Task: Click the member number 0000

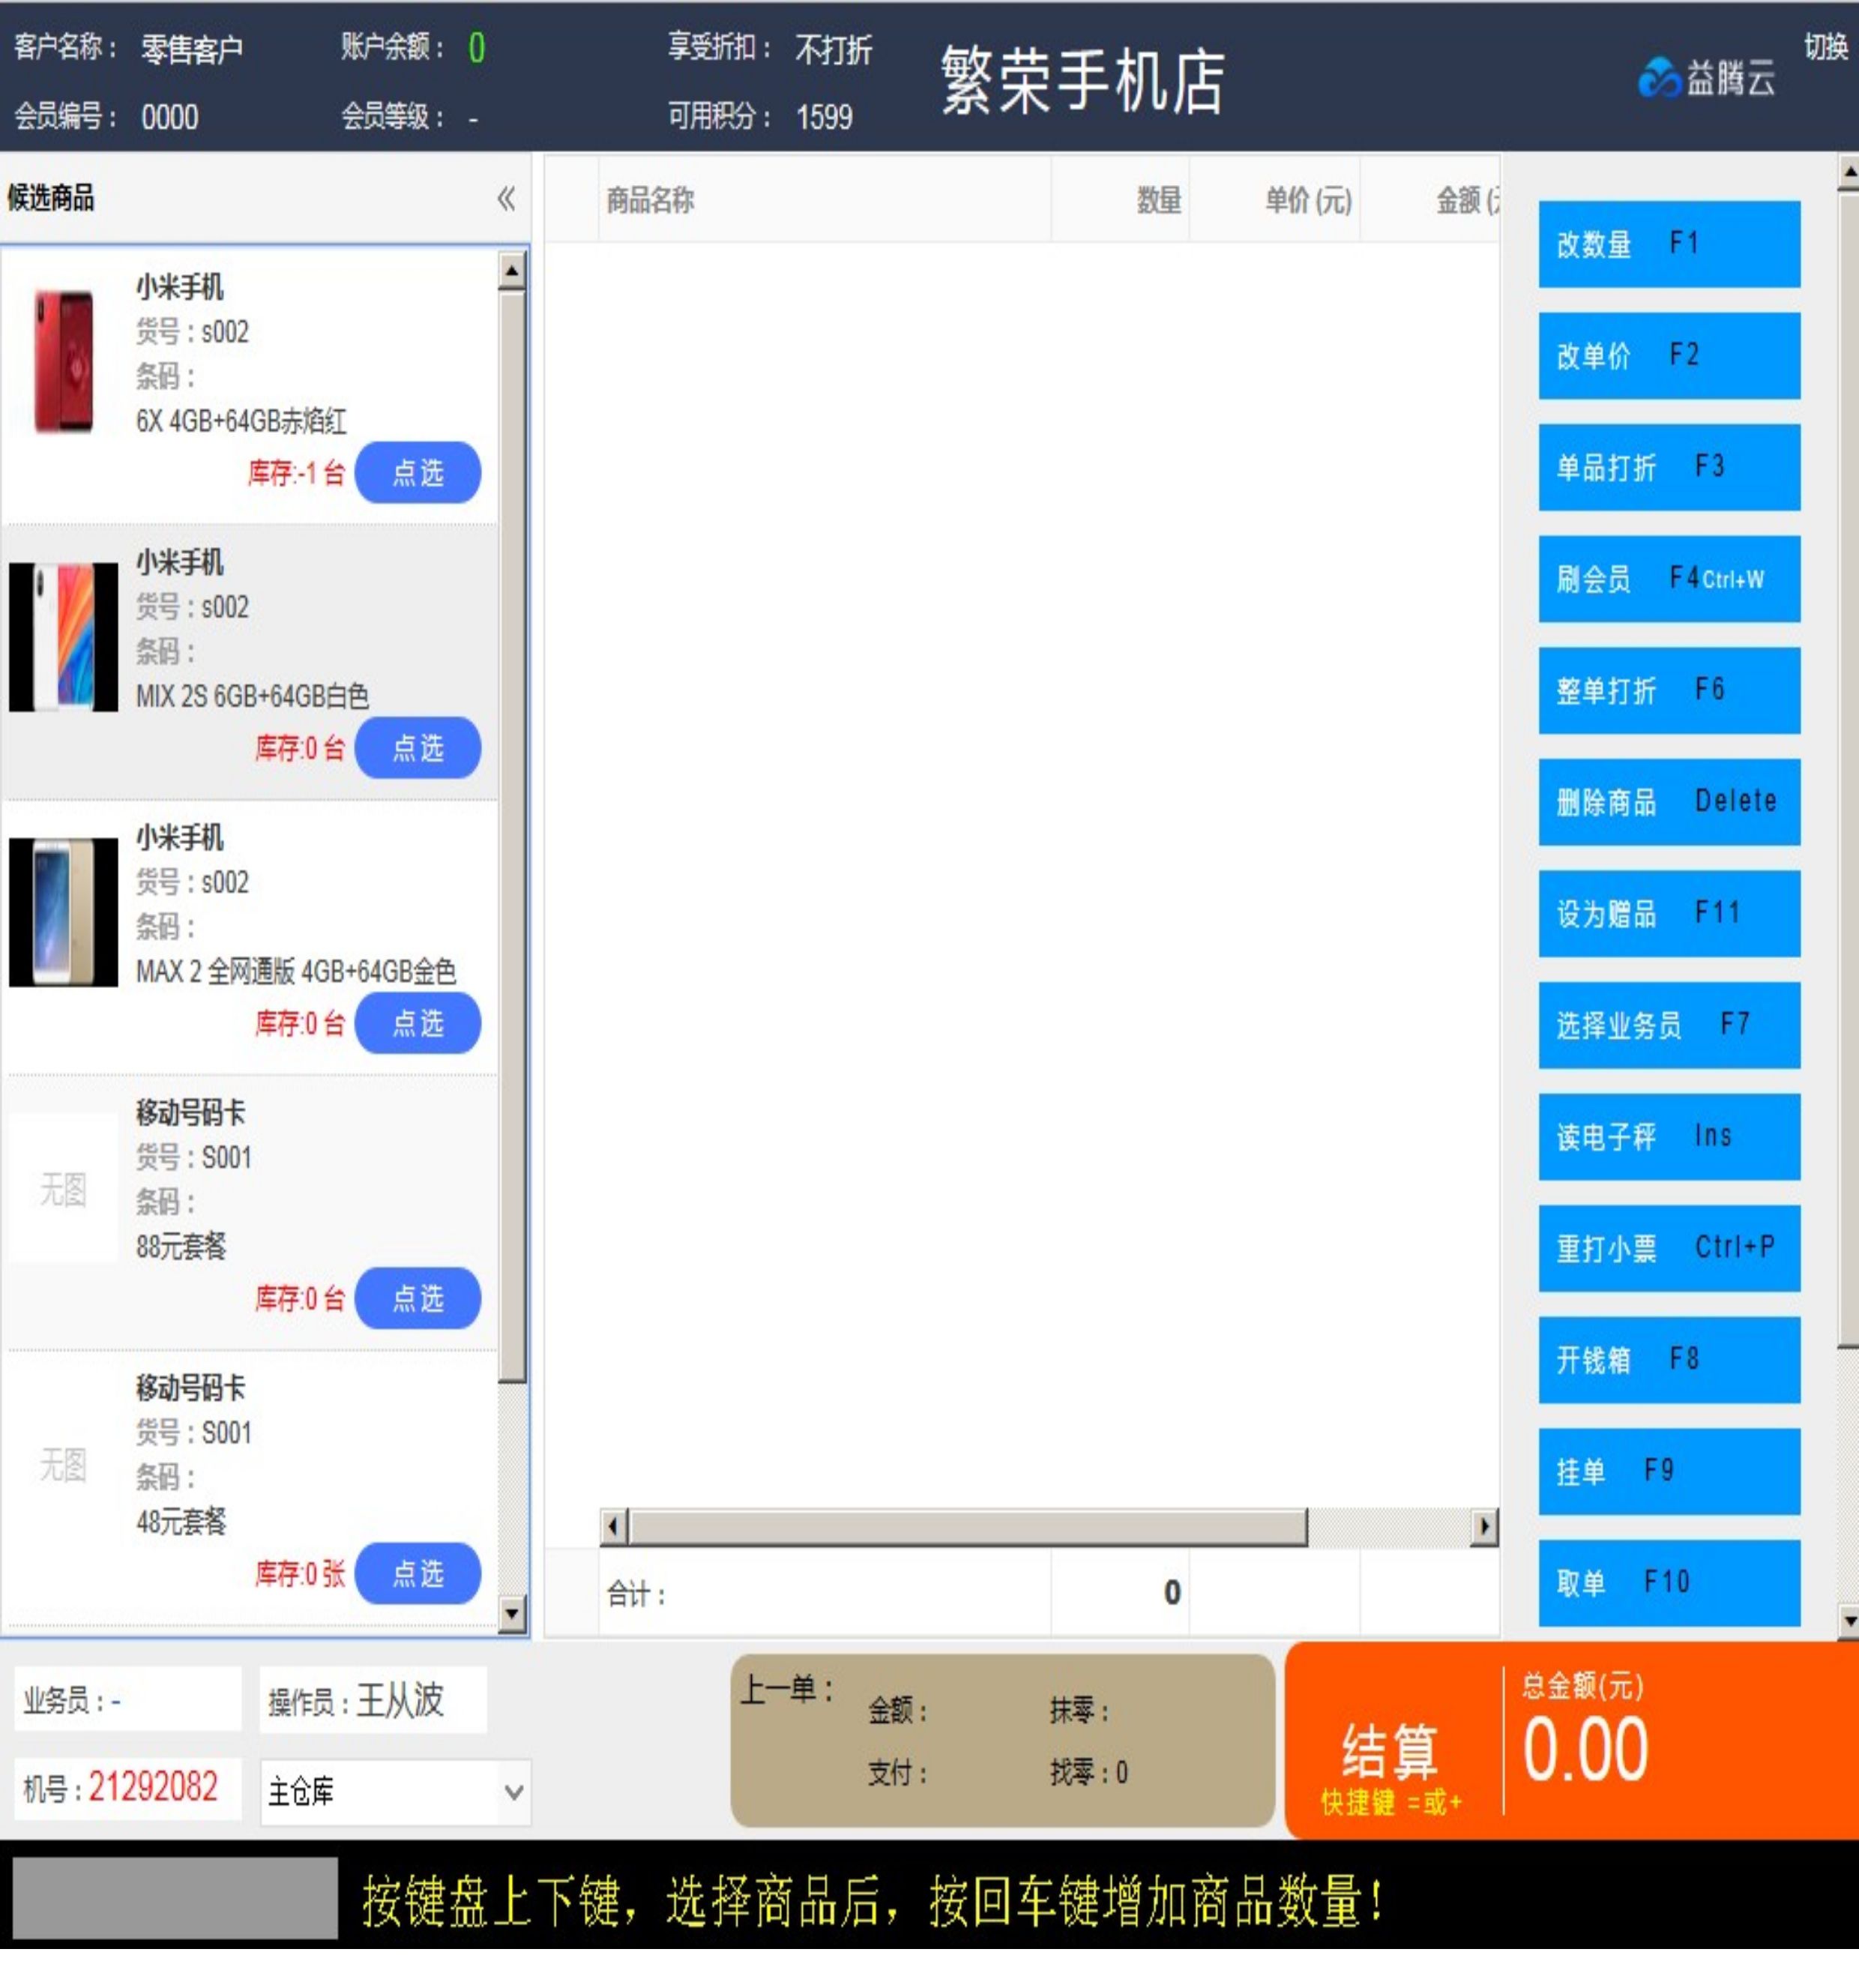Action: click(169, 117)
